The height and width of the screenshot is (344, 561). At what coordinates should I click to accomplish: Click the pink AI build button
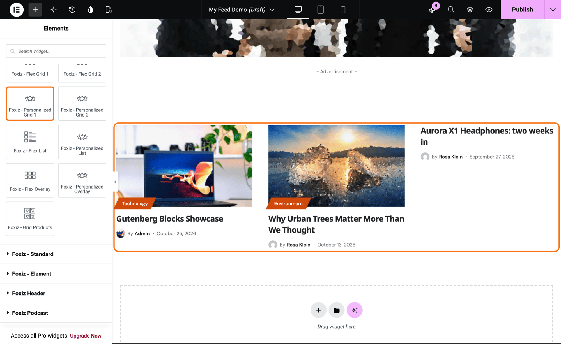click(355, 310)
